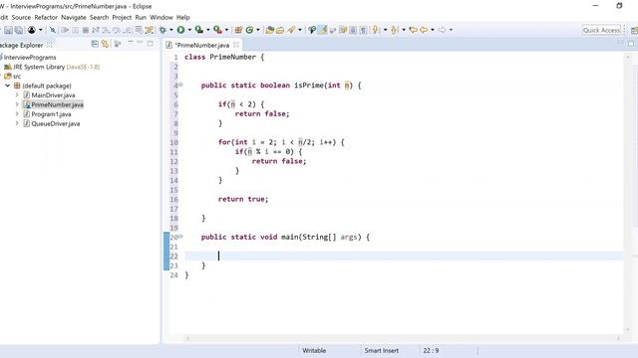This screenshot has width=638, height=358.
Task: Toggle Show Whitespace Characters icon
Action: click(363, 30)
